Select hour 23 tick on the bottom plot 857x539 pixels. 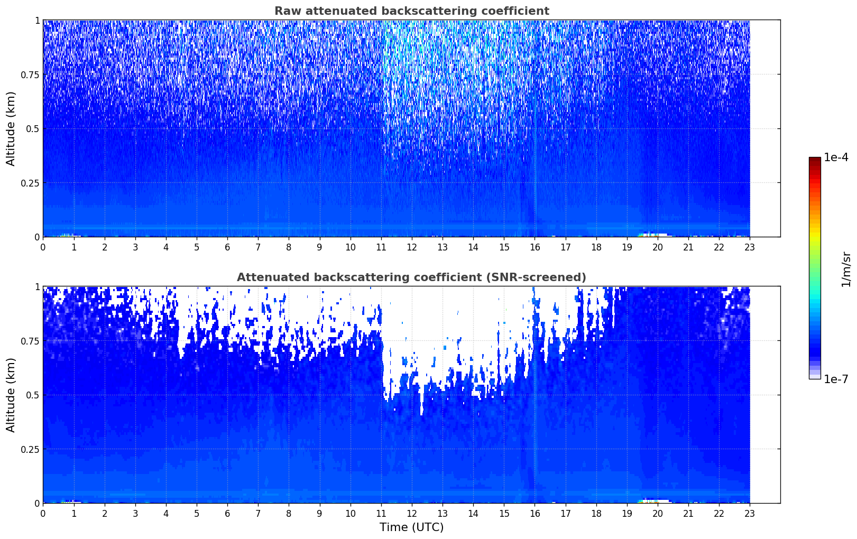(x=750, y=514)
